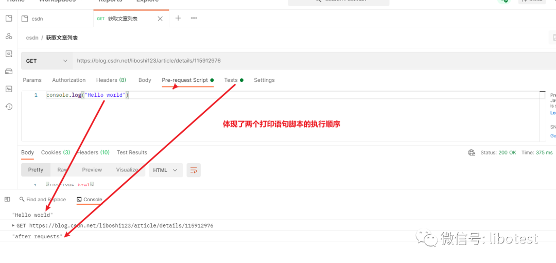Click the network globe icon near Status
The image size is (556, 263).
coord(471,153)
